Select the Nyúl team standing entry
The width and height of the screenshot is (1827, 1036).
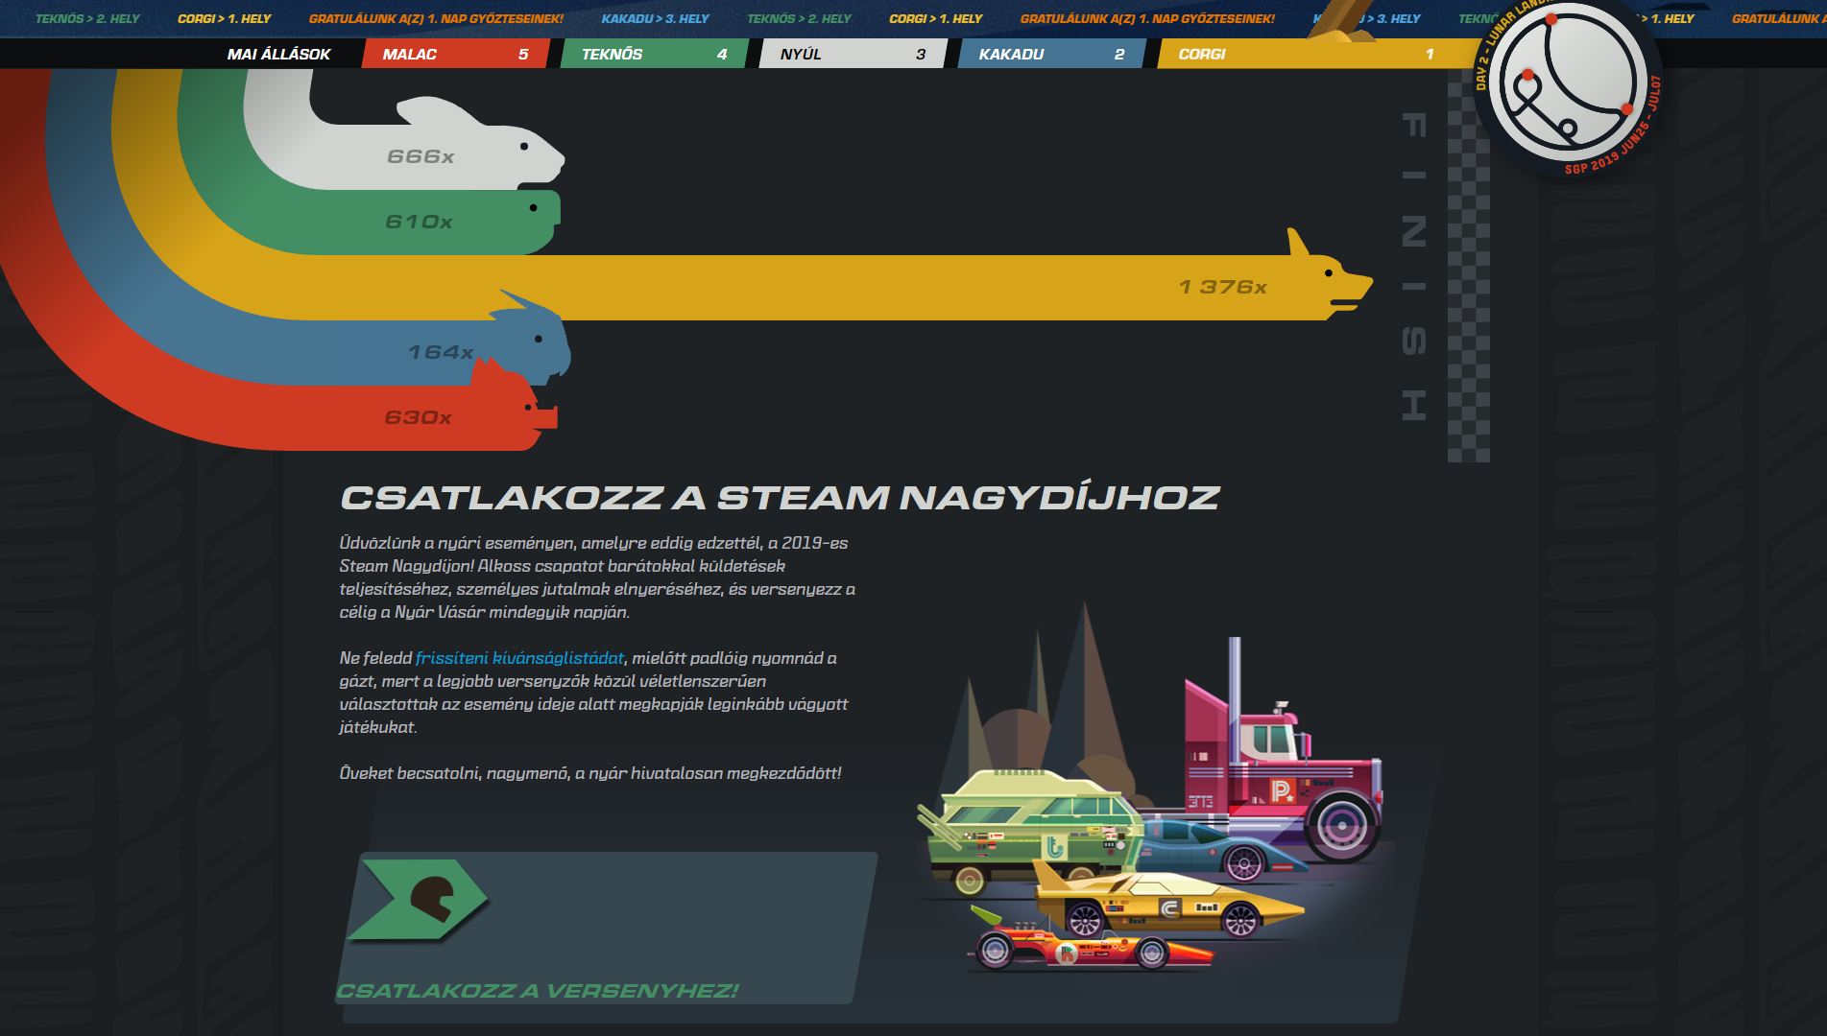(853, 54)
